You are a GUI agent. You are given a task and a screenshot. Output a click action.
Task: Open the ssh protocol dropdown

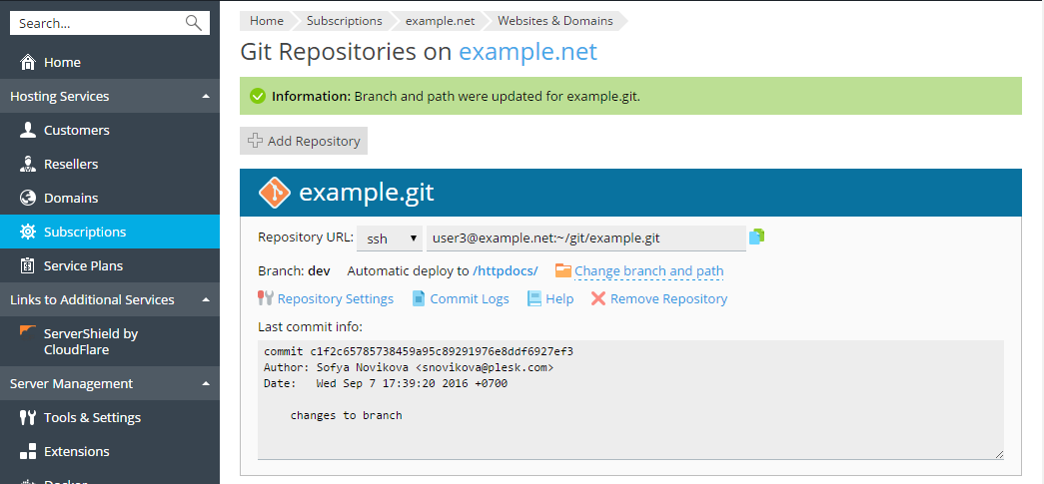point(390,239)
